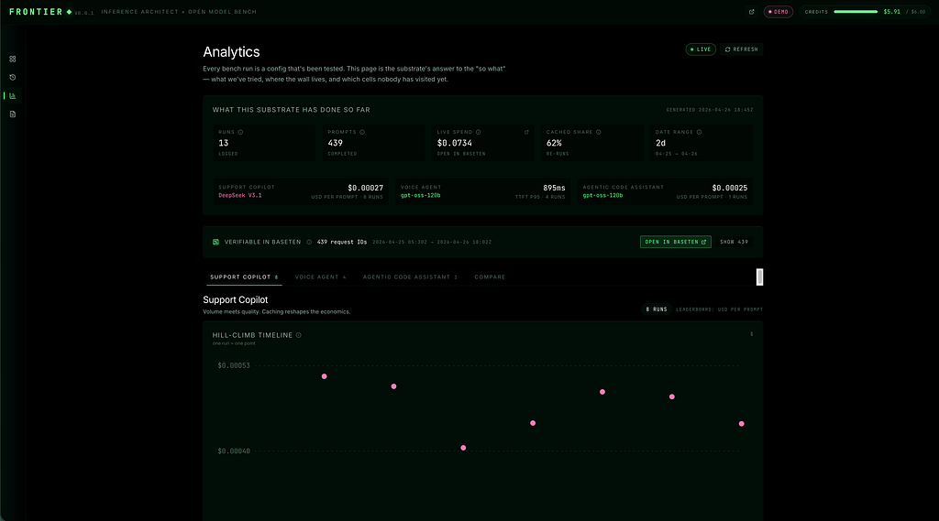939x521 pixels.
Task: Click the 439 prompts completed value
Action: coord(336,143)
